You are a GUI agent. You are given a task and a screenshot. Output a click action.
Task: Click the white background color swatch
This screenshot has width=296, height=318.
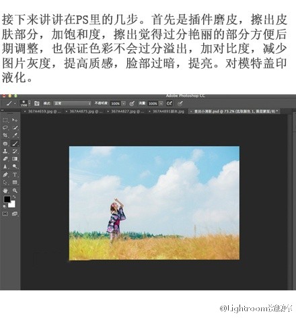(x=12, y=204)
